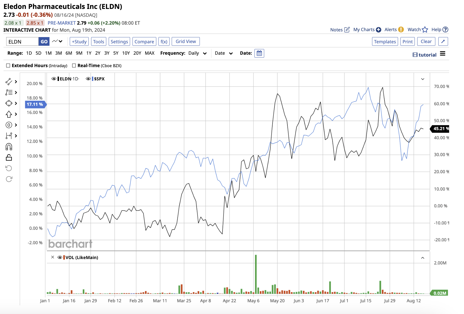
Task: Click the 0.02M volume marker
Action: pyautogui.click(x=439, y=293)
